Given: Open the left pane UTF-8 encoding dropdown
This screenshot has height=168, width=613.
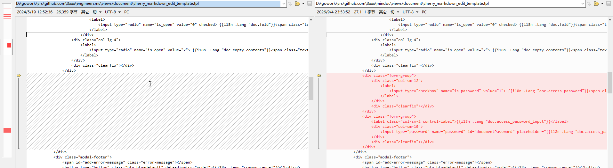Looking at the screenshot, I should pos(113,12).
